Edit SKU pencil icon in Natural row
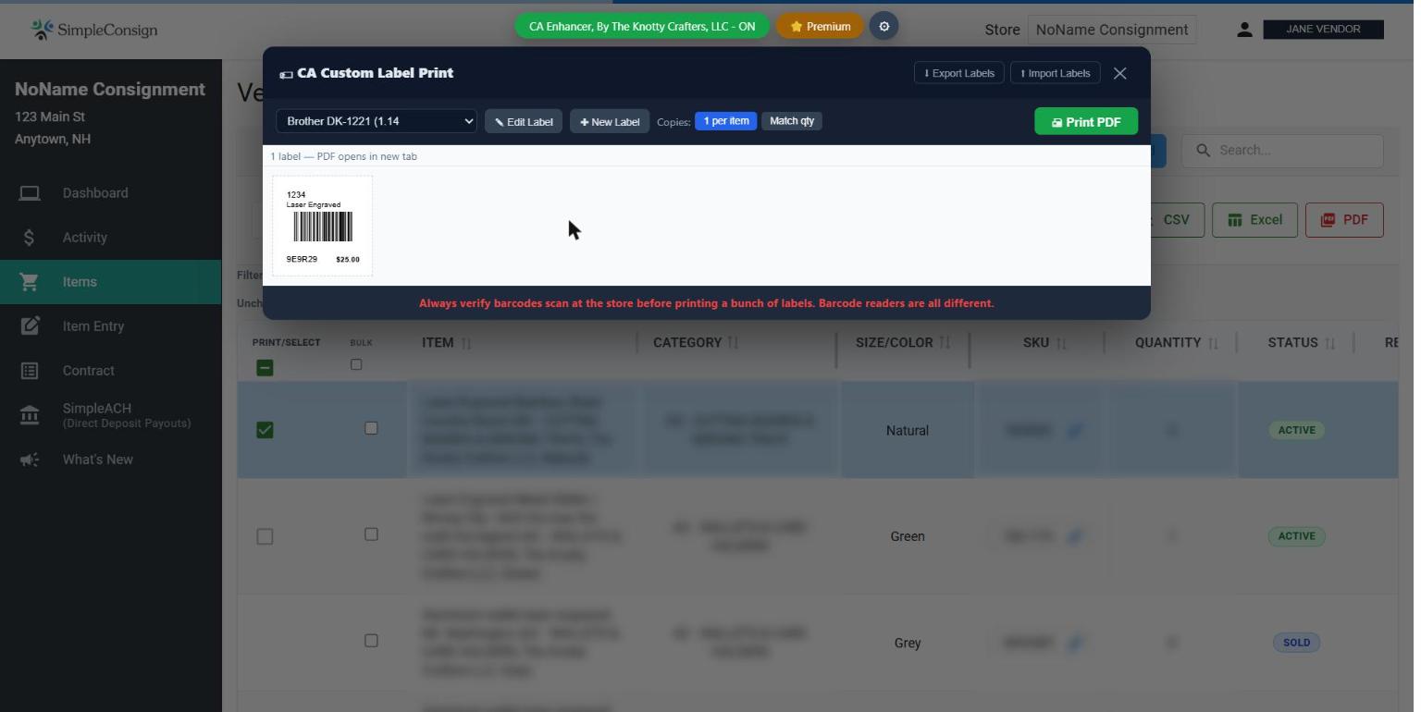This screenshot has height=712, width=1421. pyautogui.click(x=1074, y=430)
